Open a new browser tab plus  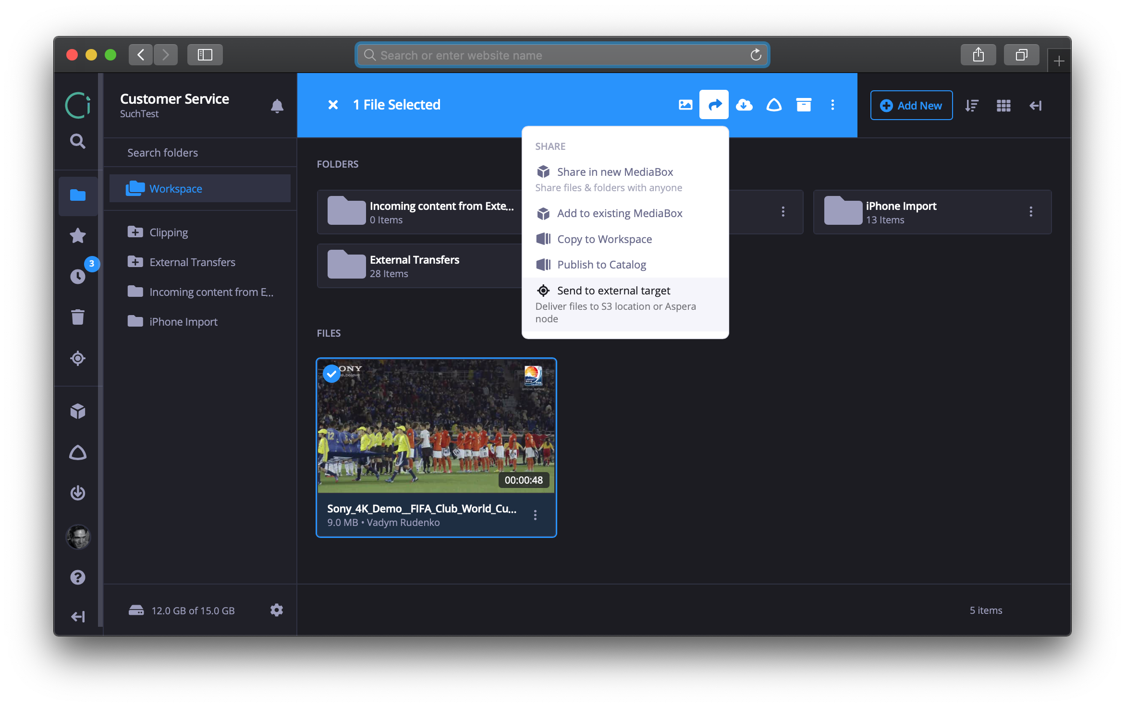1059,61
